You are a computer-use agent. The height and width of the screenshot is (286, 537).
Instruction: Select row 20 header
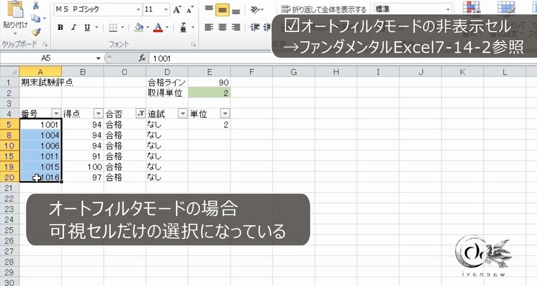(x=9, y=177)
